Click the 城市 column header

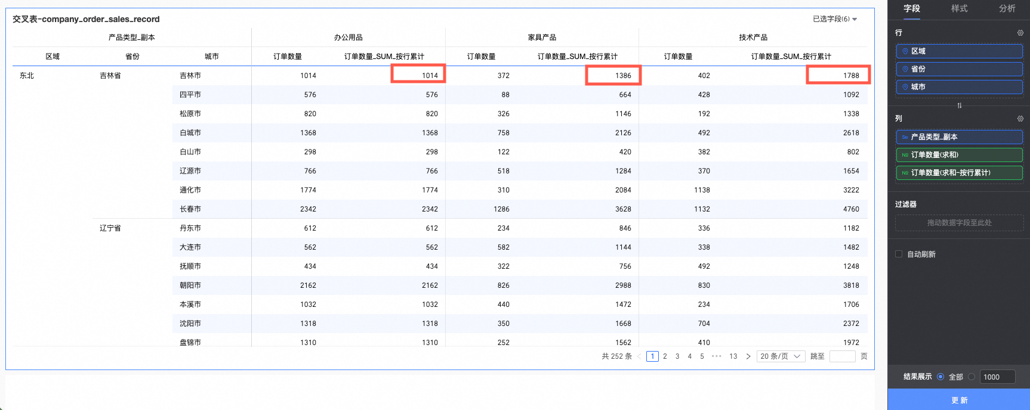point(212,57)
